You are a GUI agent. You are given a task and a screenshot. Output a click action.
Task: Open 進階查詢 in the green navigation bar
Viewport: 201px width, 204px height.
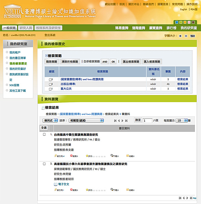[138, 28]
